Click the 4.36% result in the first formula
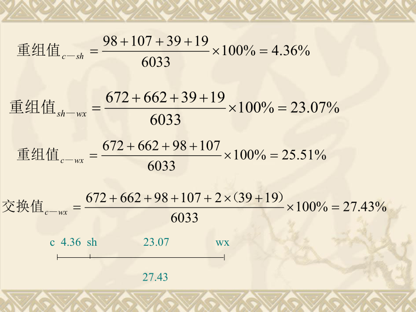This screenshot has width=416, height=312. click(x=291, y=50)
